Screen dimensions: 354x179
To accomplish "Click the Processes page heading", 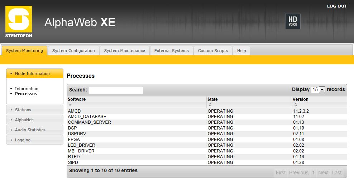I will click(81, 76).
